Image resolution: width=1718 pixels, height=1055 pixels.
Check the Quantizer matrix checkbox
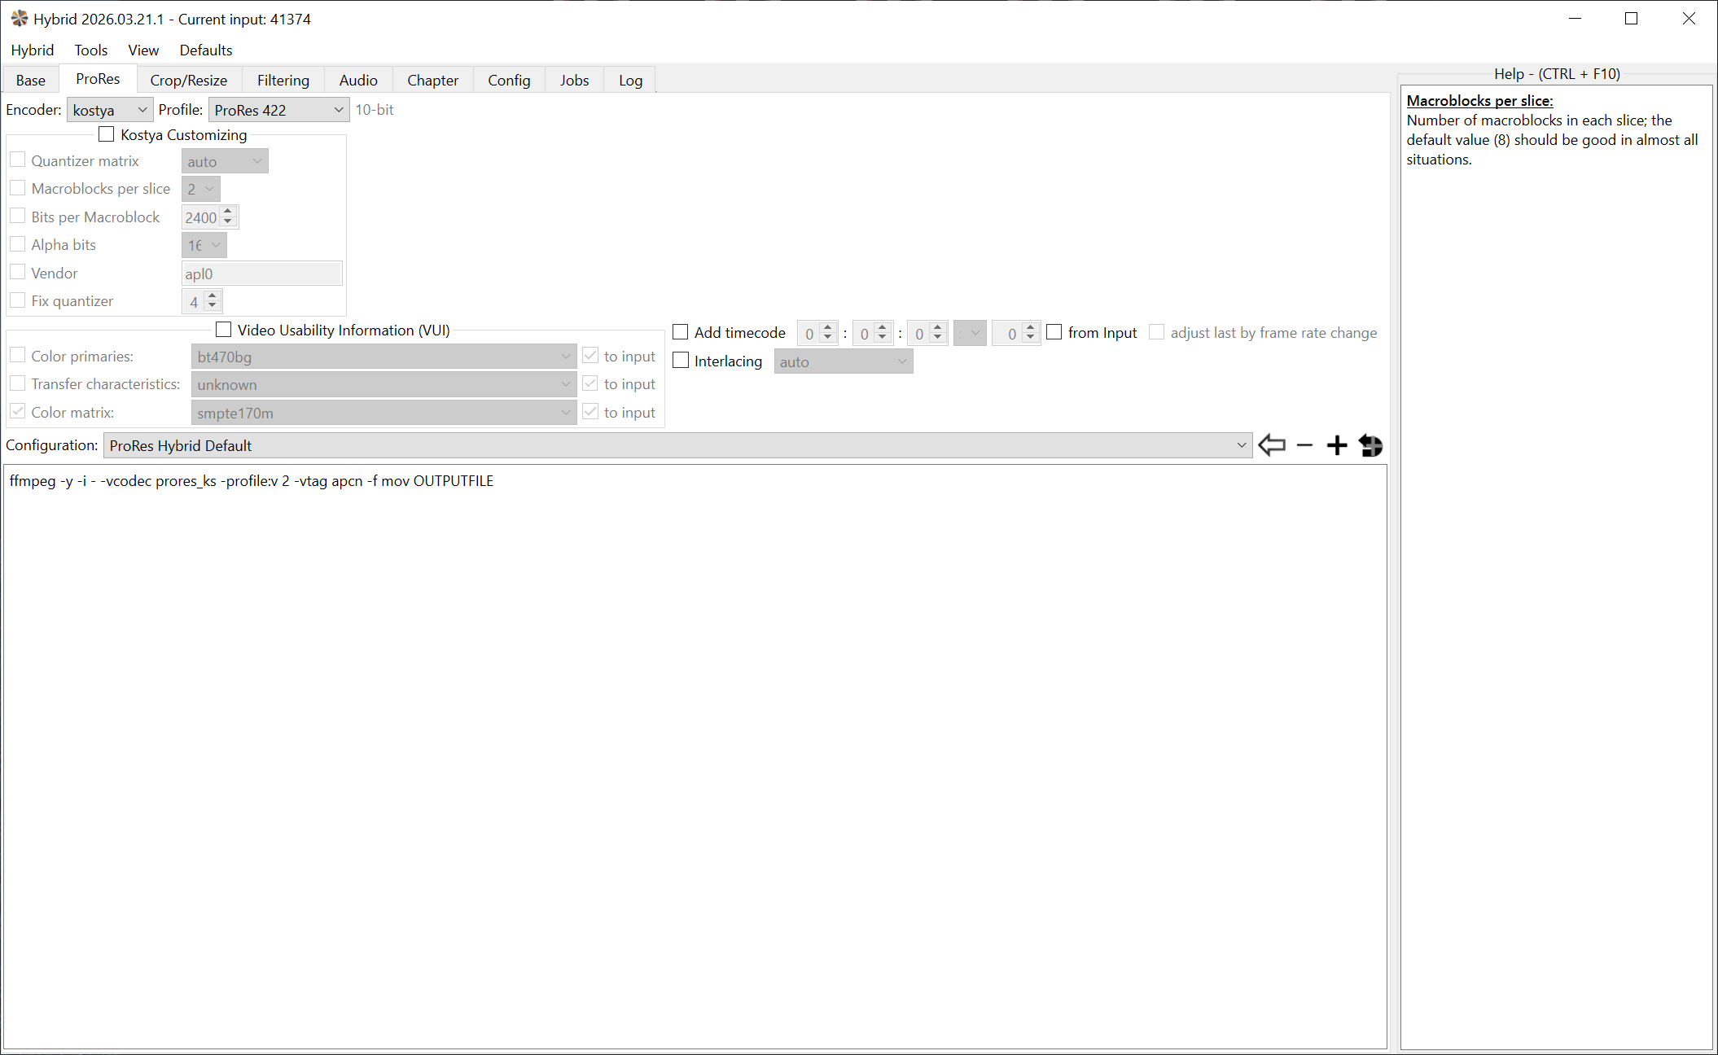pyautogui.click(x=17, y=160)
